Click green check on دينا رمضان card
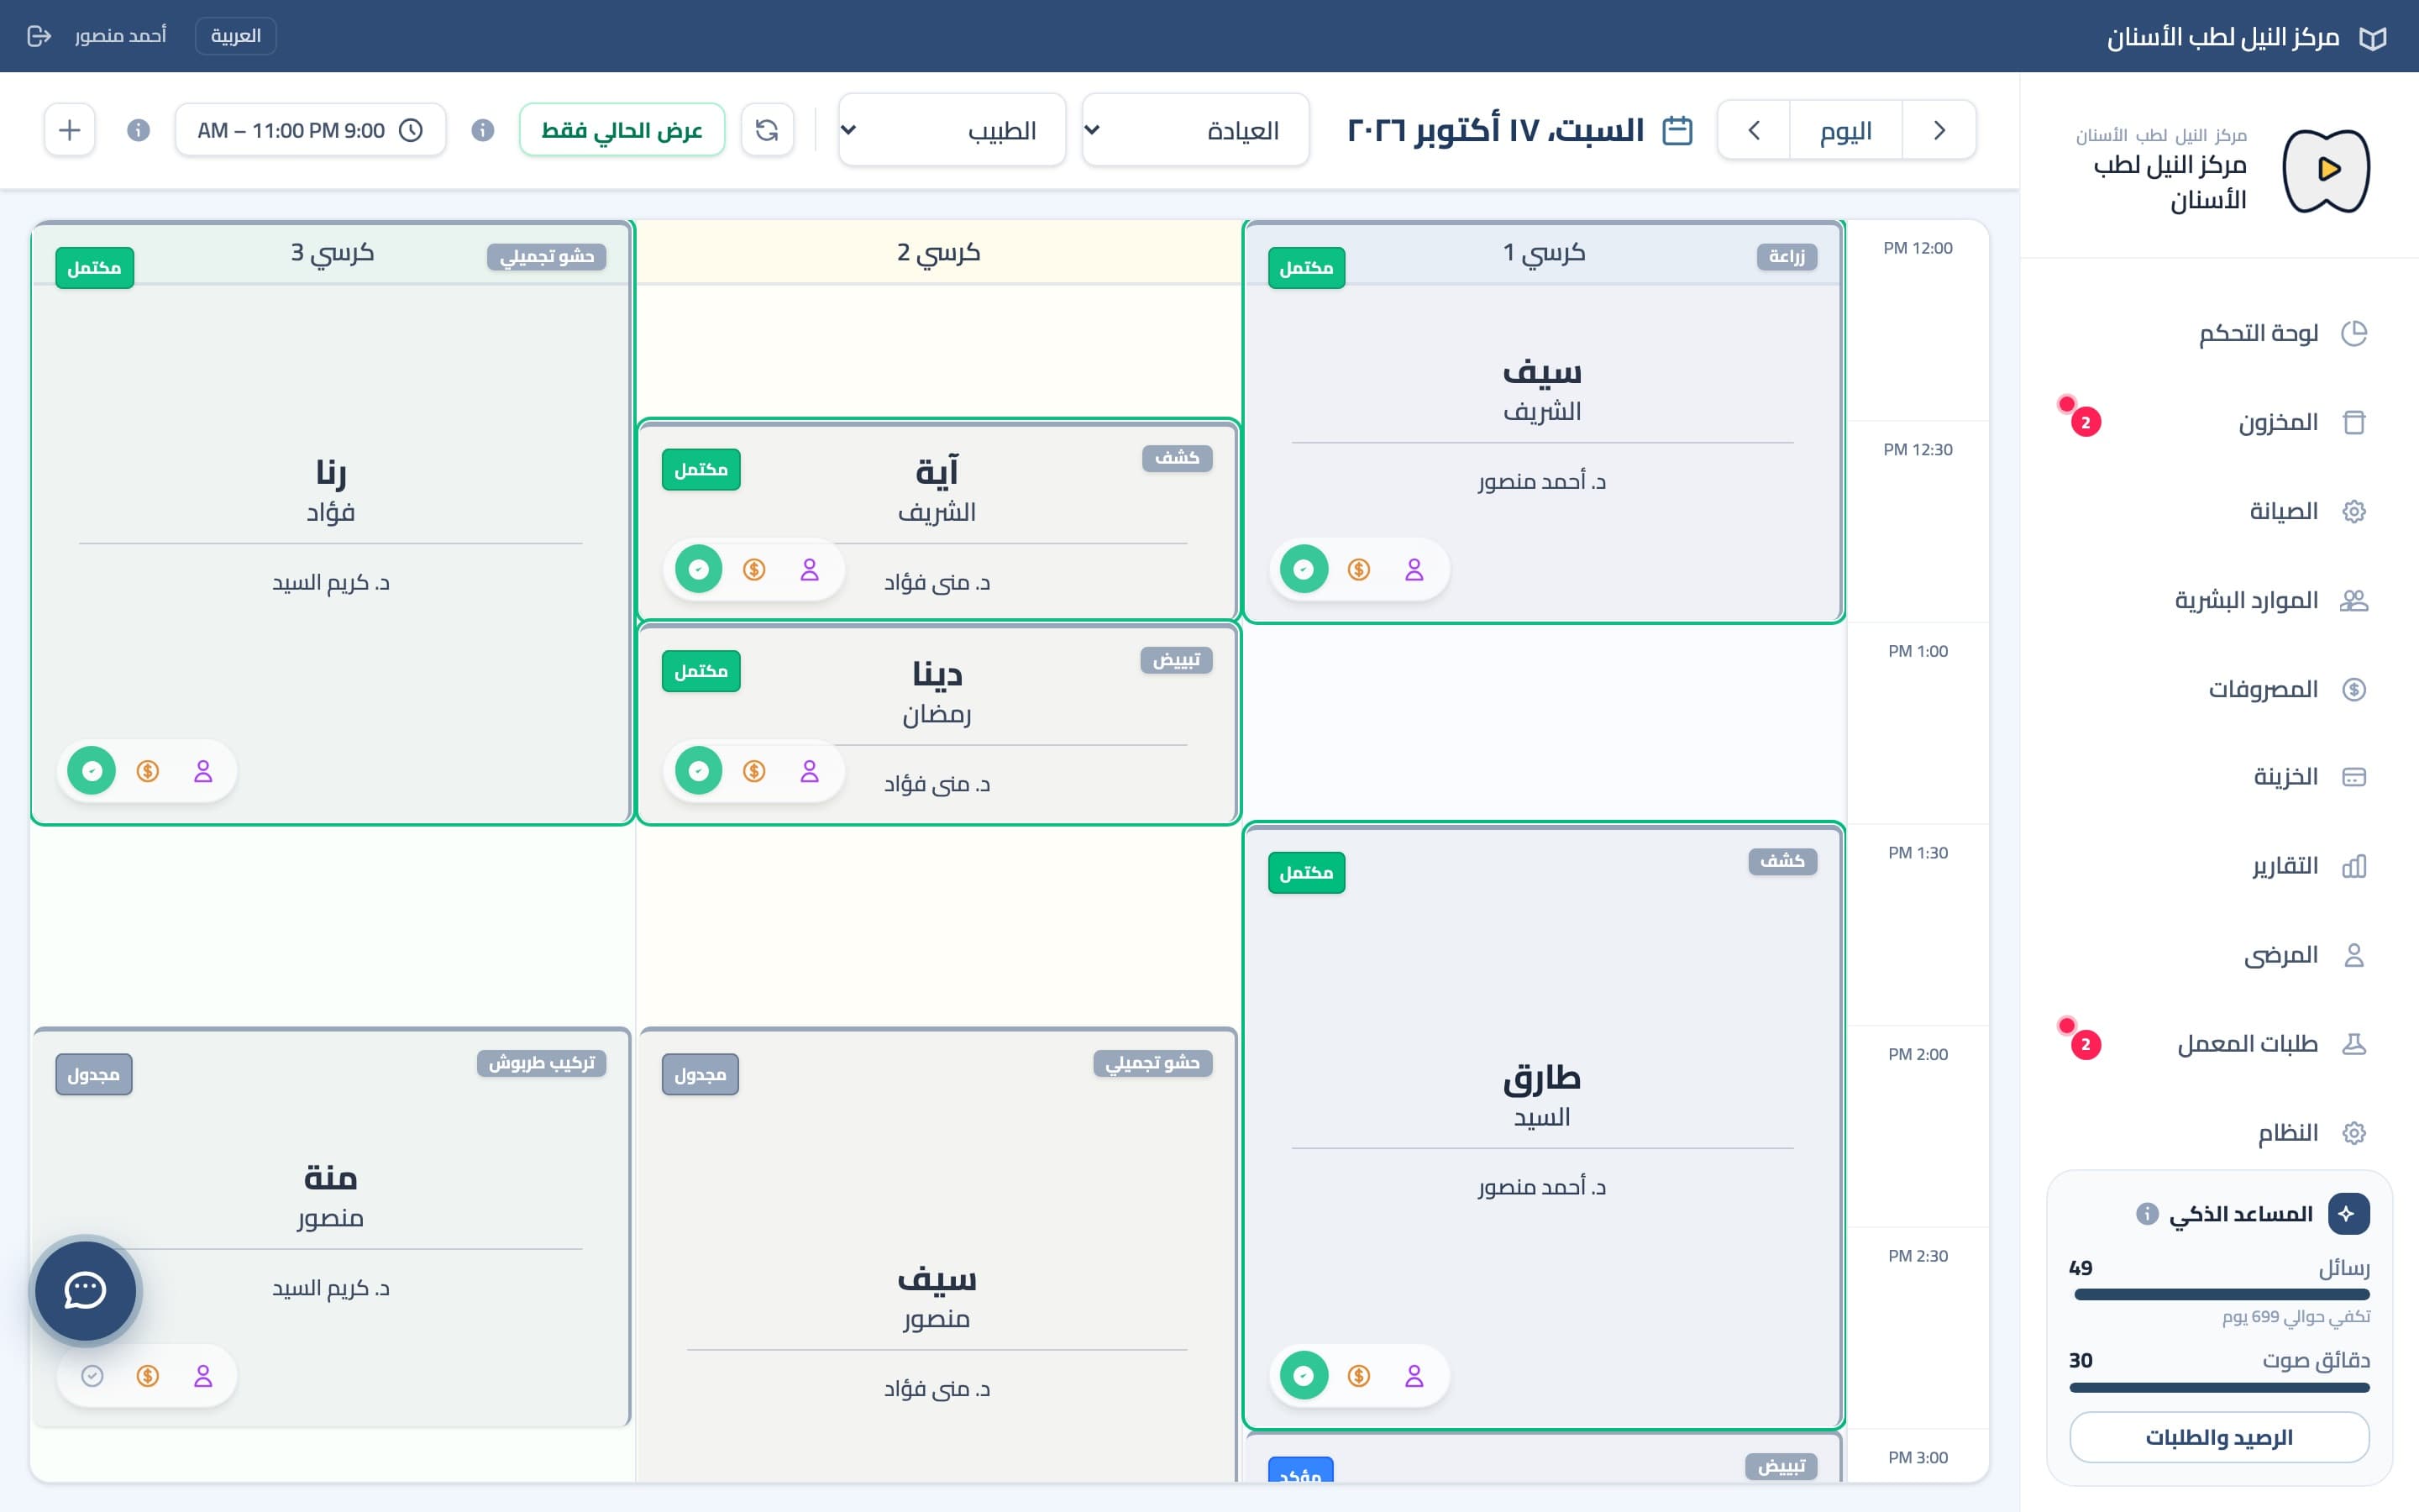2419x1512 pixels. point(699,771)
